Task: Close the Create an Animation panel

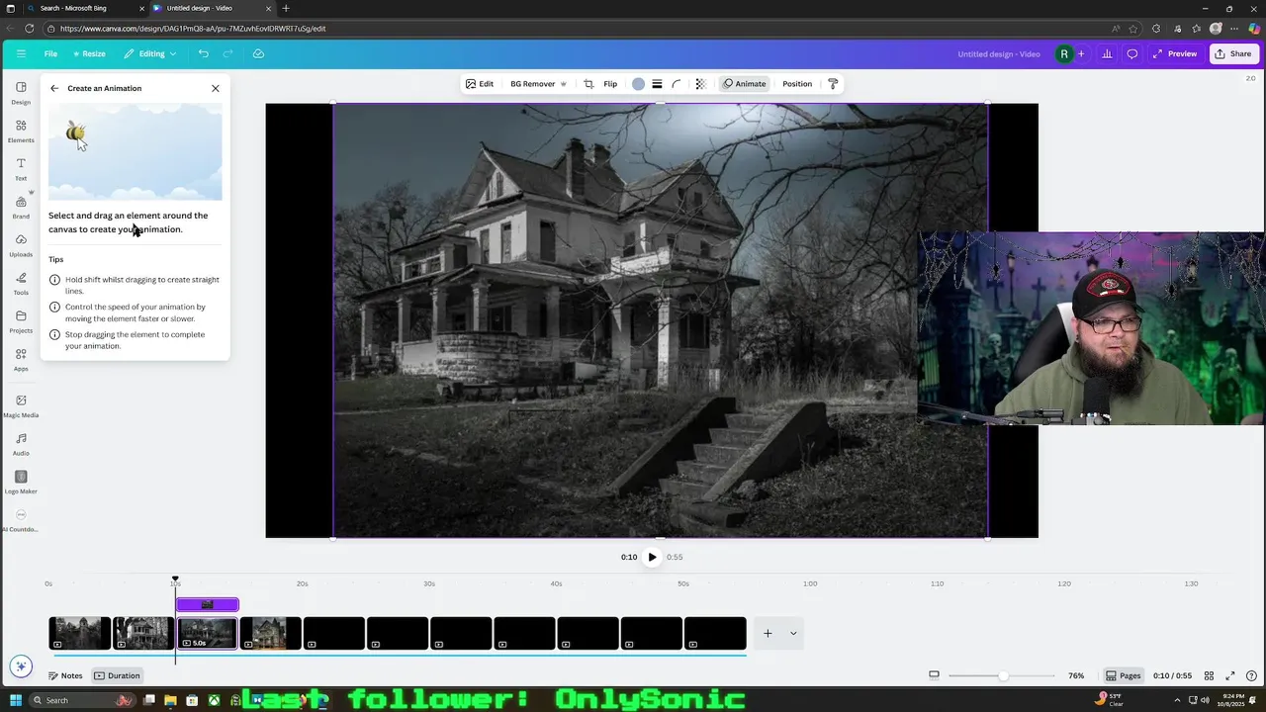Action: click(x=216, y=88)
